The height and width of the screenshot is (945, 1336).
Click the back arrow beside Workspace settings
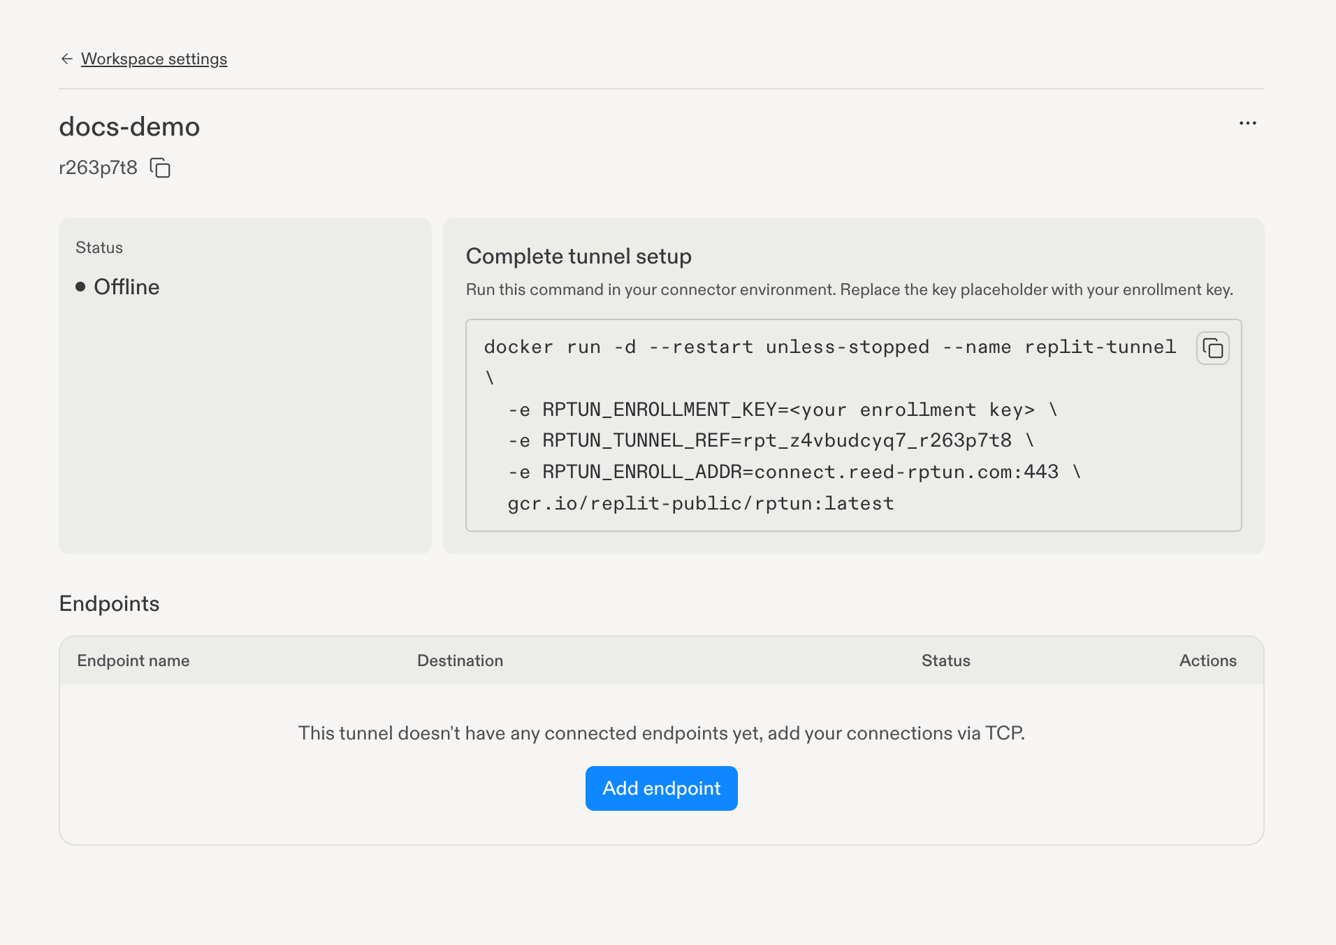67,59
